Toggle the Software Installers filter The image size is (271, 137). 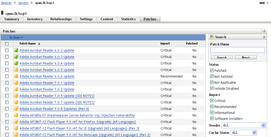212,119
